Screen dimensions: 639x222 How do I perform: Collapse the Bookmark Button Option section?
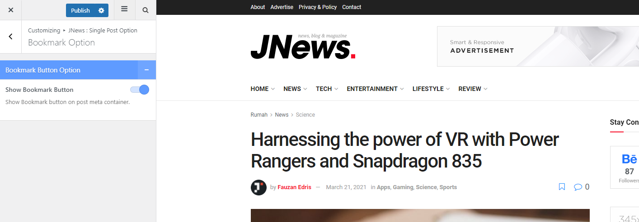point(146,70)
